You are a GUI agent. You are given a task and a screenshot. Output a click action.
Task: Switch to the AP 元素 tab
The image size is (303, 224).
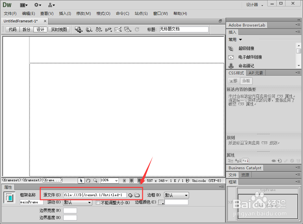coord(256,73)
